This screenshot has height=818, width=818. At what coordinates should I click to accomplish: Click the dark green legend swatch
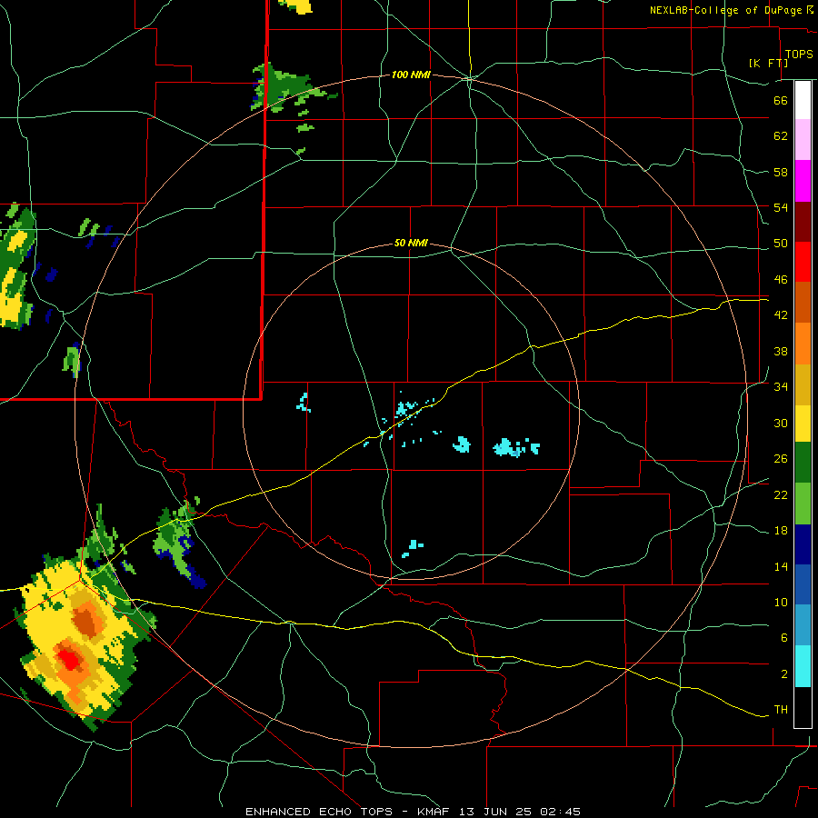pyautogui.click(x=803, y=463)
